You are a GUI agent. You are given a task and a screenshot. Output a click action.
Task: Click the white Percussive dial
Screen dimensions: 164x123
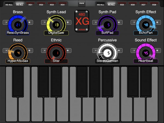click(x=107, y=53)
